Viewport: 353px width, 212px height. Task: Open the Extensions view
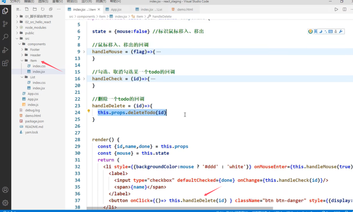(5, 63)
